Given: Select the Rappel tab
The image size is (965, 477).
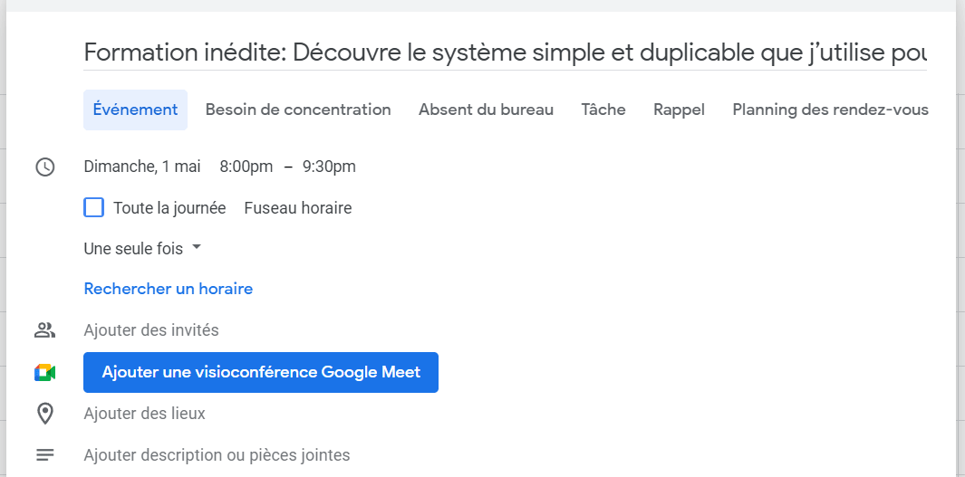Looking at the screenshot, I should tap(679, 110).
